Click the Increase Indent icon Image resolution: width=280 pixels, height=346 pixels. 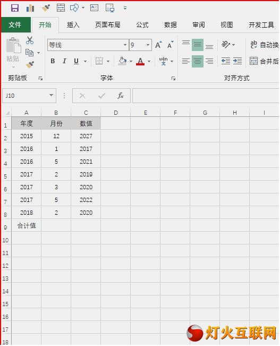tap(237, 61)
